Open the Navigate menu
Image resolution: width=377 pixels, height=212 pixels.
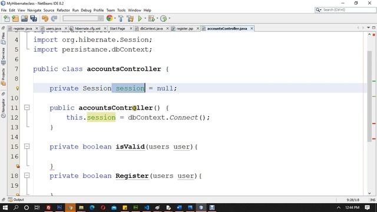click(x=34, y=11)
